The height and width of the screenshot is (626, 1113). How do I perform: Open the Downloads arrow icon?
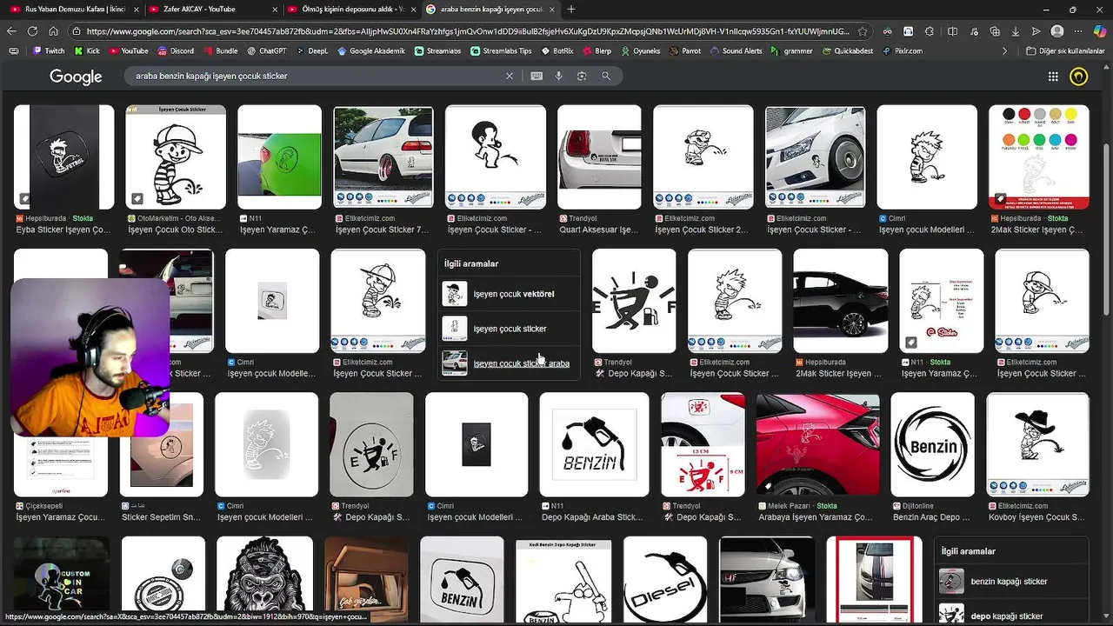[1016, 31]
